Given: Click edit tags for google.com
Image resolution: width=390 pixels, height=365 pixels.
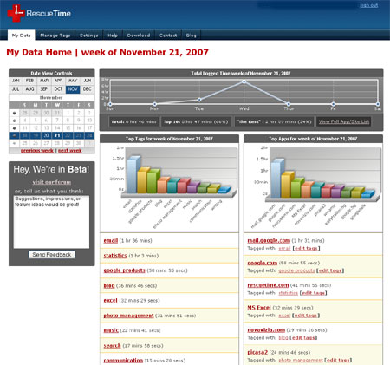Looking at the screenshot, I should pos(330,270).
